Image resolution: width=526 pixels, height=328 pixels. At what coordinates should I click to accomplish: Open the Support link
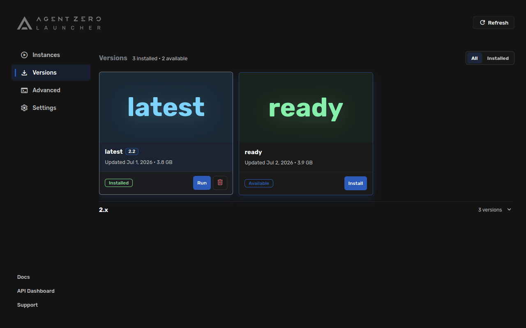tap(28, 305)
